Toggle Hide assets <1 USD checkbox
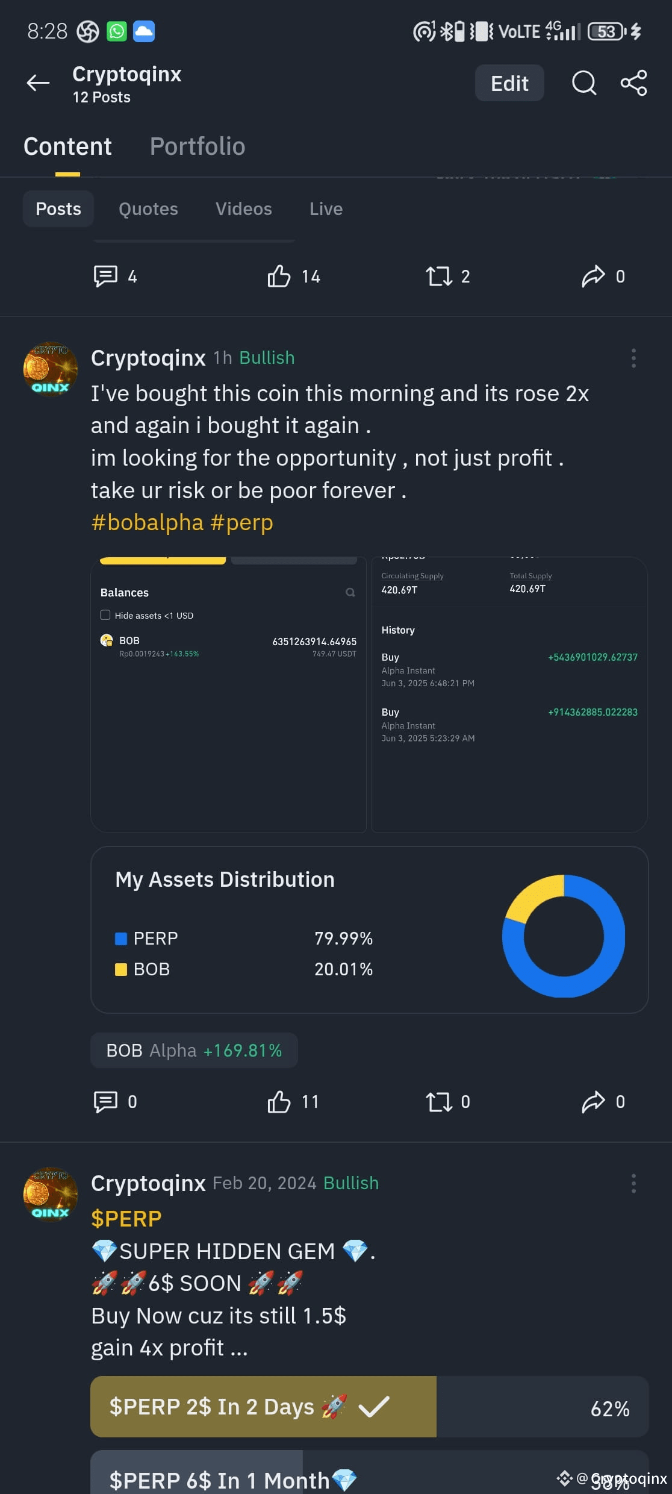Screen dimensions: 672x1494 (x=105, y=615)
